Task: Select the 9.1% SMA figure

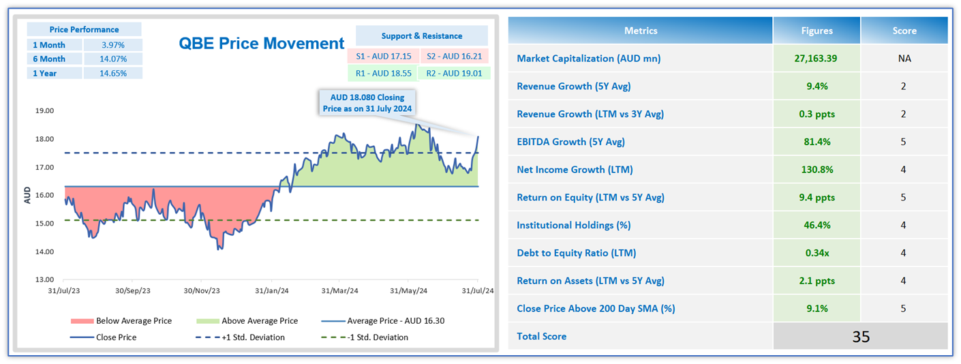Action: [x=817, y=308]
